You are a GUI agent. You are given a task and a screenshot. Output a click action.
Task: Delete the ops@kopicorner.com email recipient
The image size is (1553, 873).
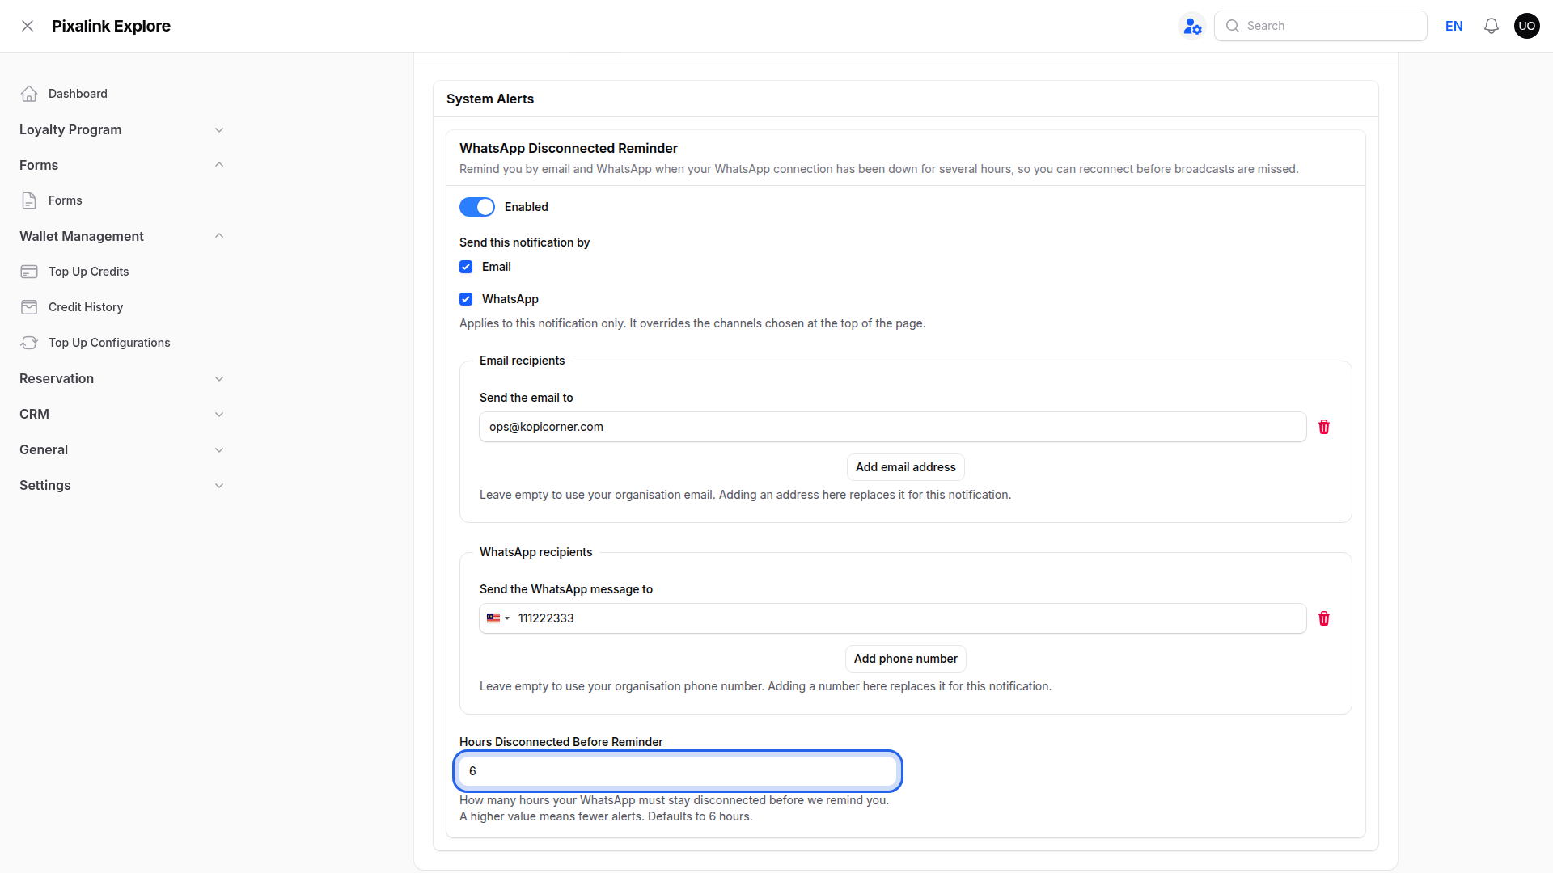[x=1324, y=427]
